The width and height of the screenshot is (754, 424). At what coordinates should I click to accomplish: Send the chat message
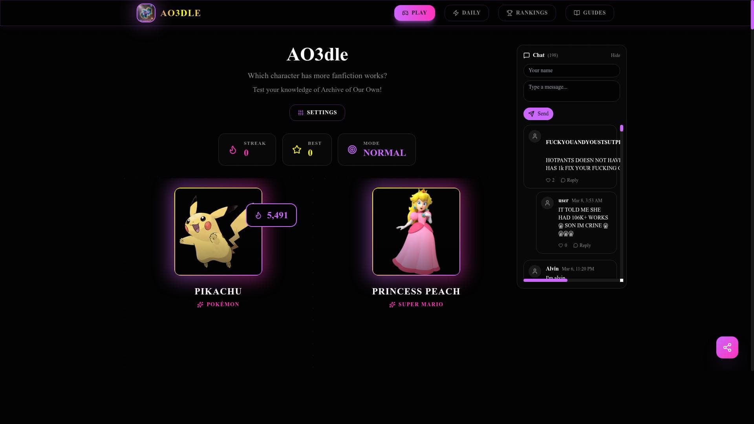tap(538, 114)
